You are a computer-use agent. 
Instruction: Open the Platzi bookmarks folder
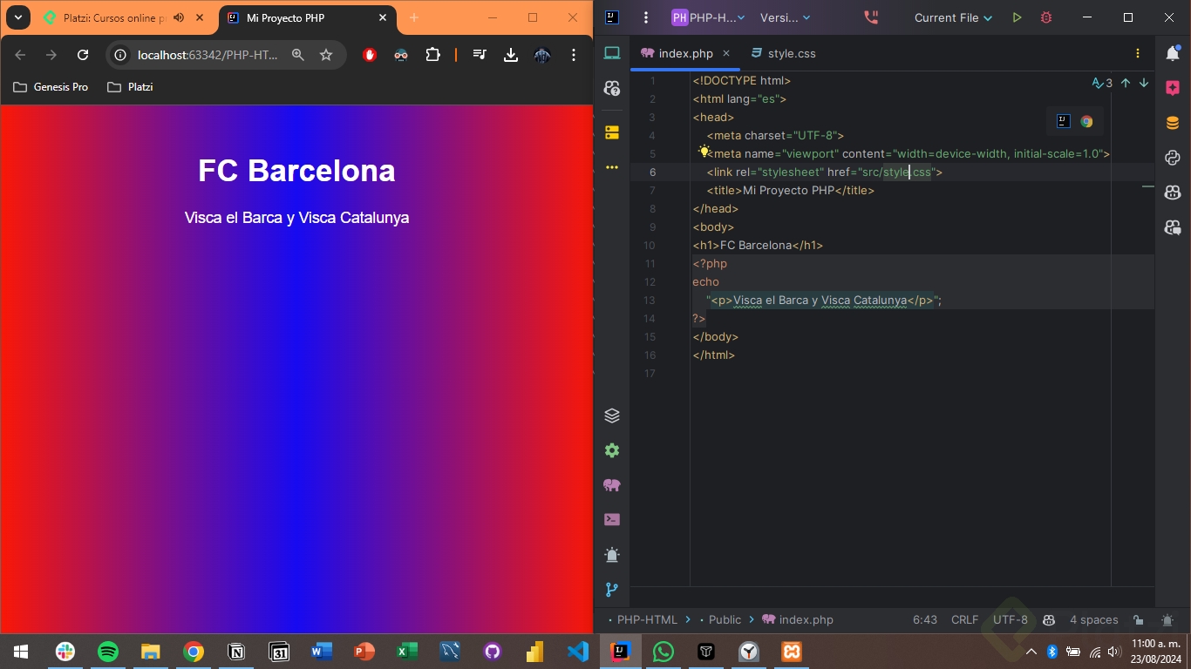point(130,87)
